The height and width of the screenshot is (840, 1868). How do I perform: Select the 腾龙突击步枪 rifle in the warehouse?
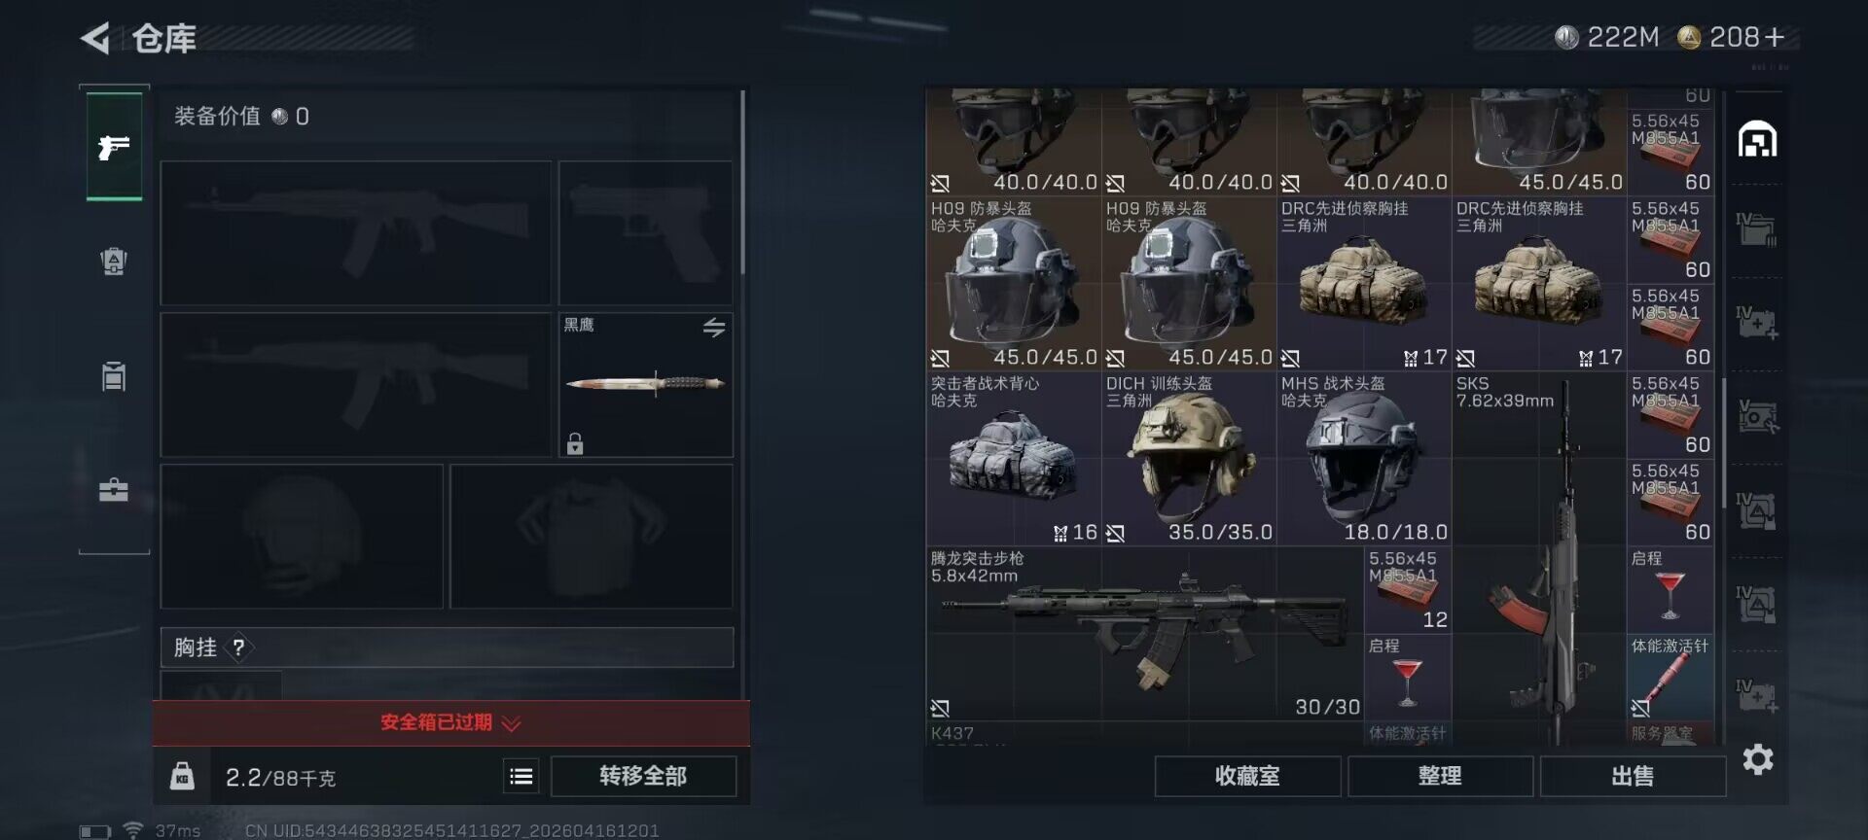coord(1145,633)
